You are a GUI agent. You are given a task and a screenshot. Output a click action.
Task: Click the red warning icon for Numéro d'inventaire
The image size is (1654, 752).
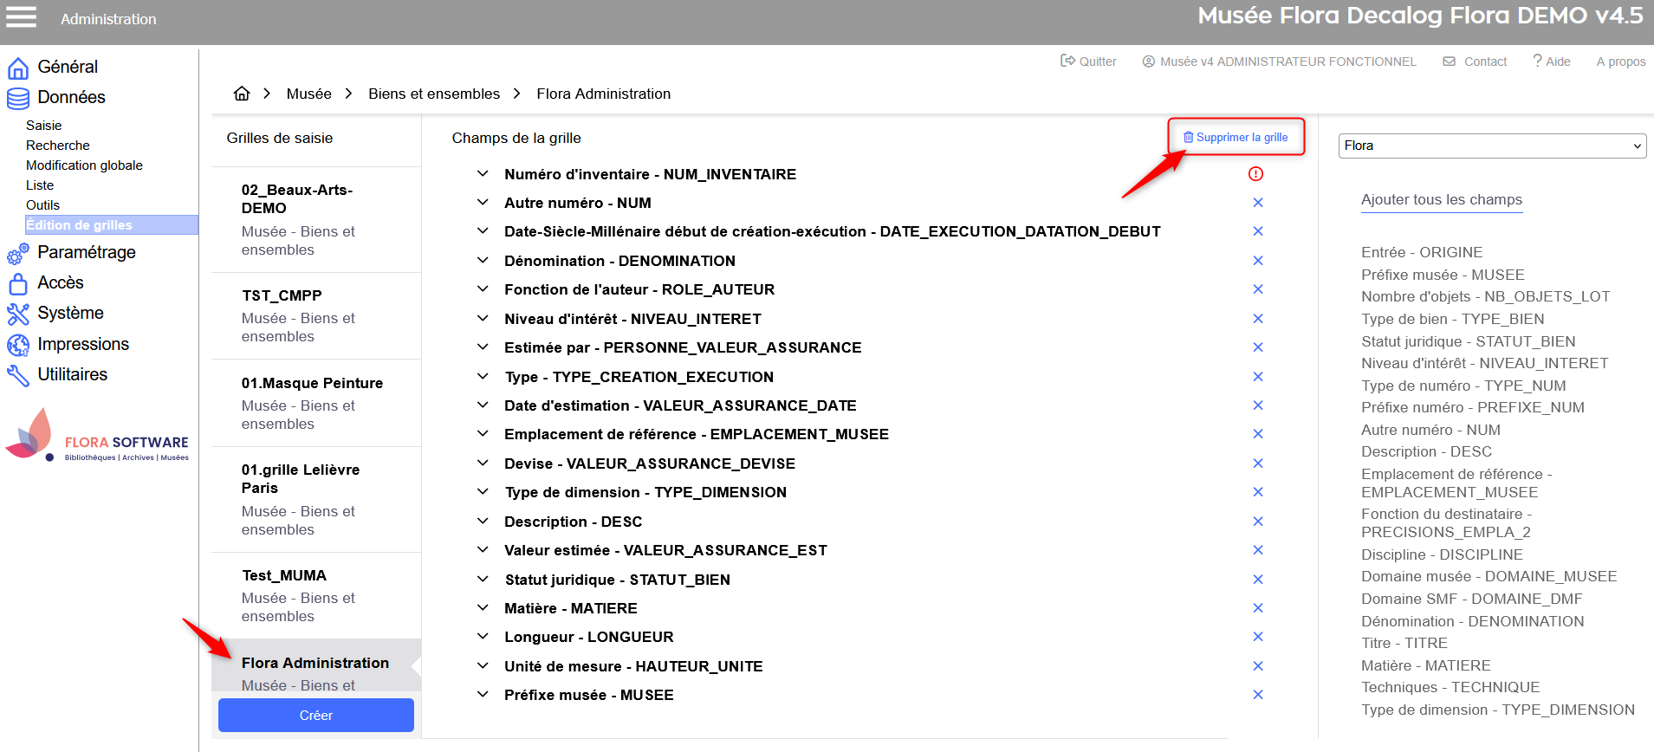click(x=1255, y=174)
